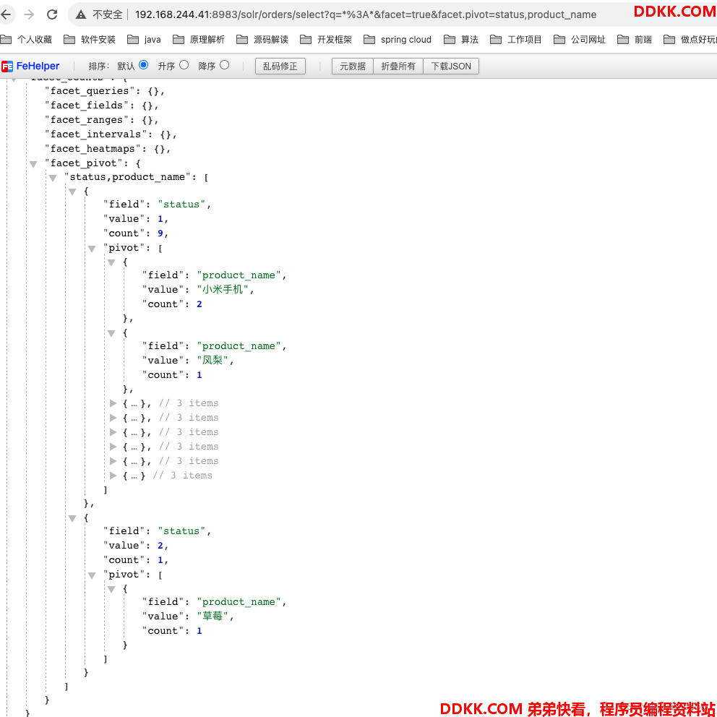
Task: Click the "facet_pivot" key text
Action: coord(84,163)
